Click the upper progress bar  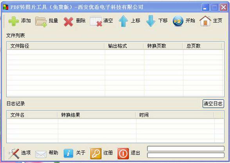click(x=186, y=149)
